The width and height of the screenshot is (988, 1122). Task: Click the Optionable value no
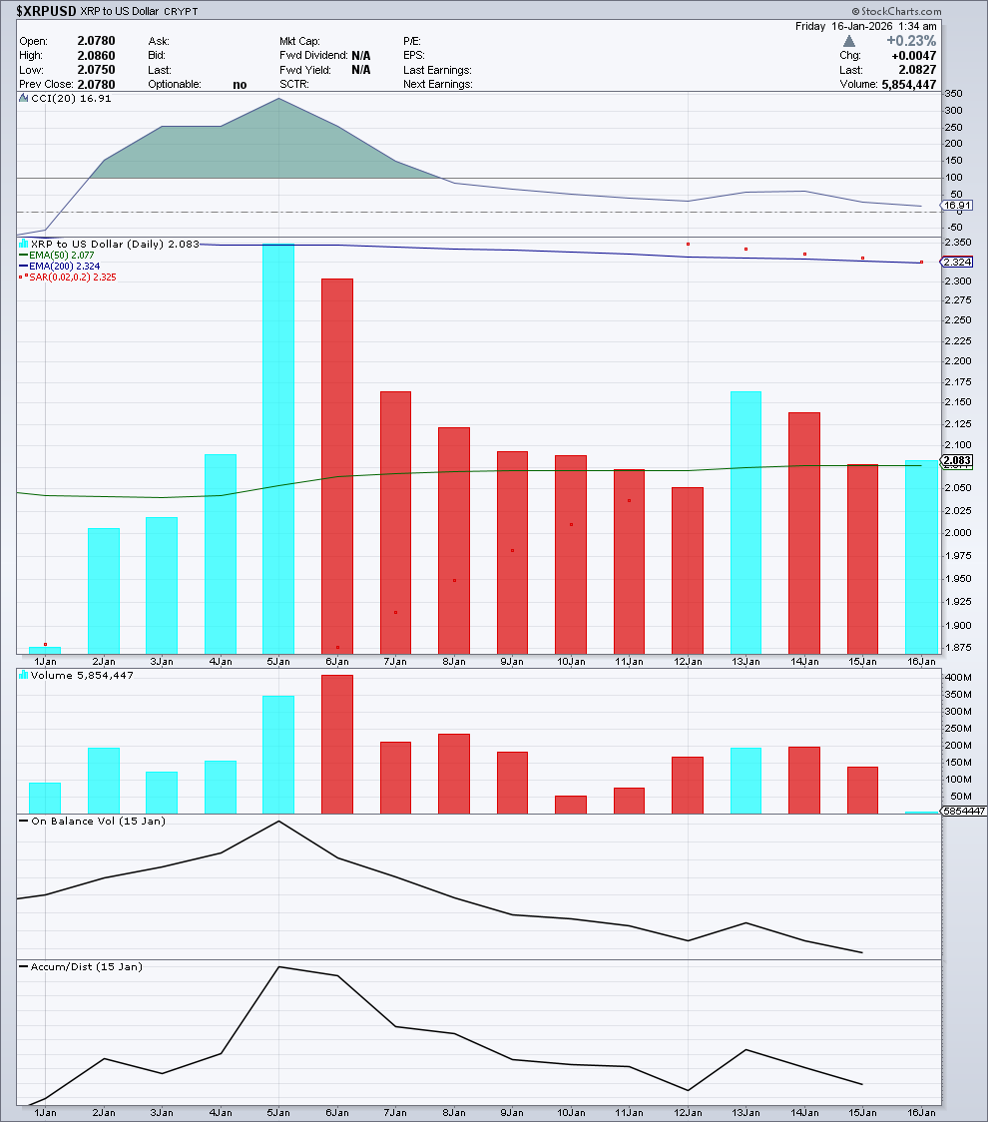pyautogui.click(x=240, y=85)
